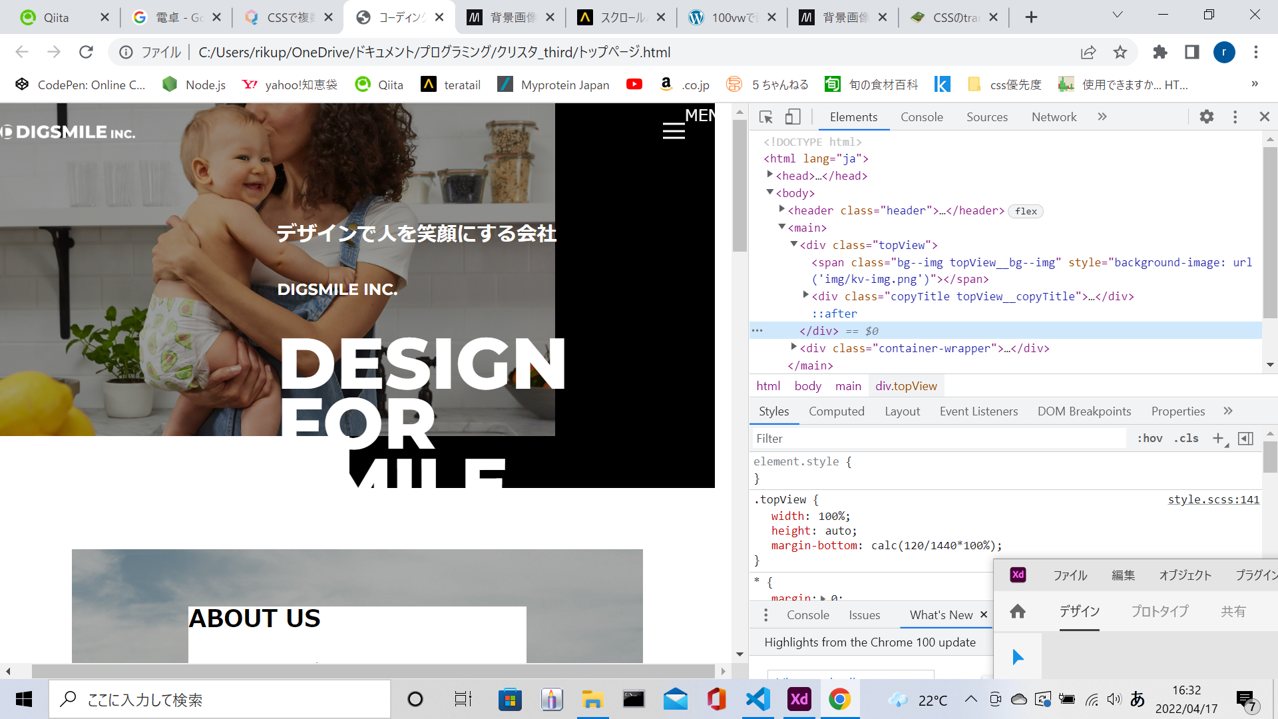The width and height of the screenshot is (1278, 719).
Task: Open Visual Studio Code from taskbar
Action: (x=757, y=699)
